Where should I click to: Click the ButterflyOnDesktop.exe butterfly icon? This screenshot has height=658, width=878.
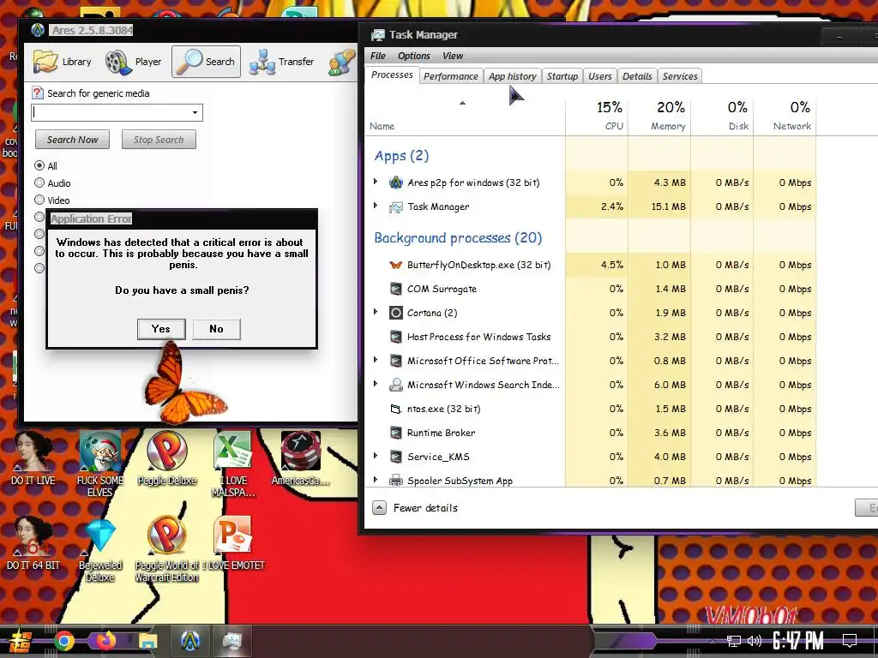[x=396, y=266]
